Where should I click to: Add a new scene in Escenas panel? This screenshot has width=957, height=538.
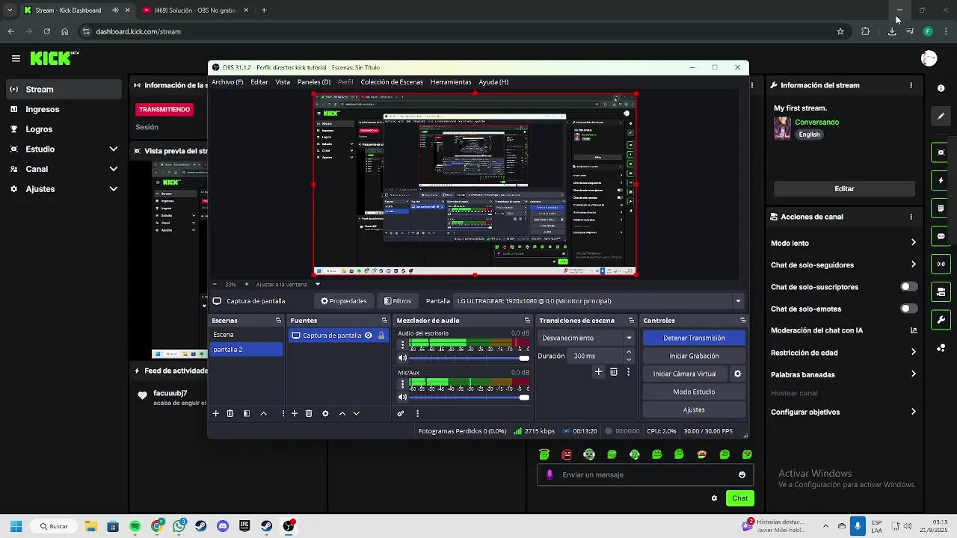(216, 413)
